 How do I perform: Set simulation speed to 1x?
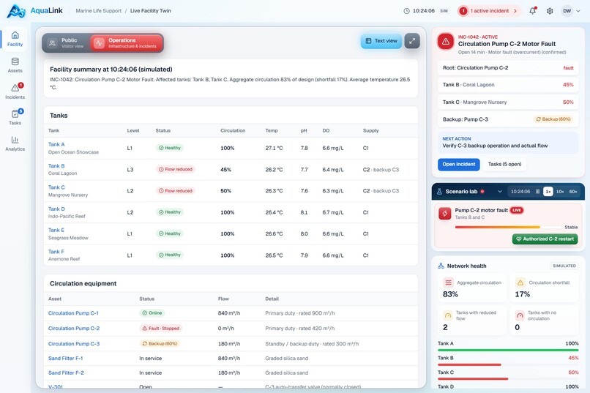548,192
